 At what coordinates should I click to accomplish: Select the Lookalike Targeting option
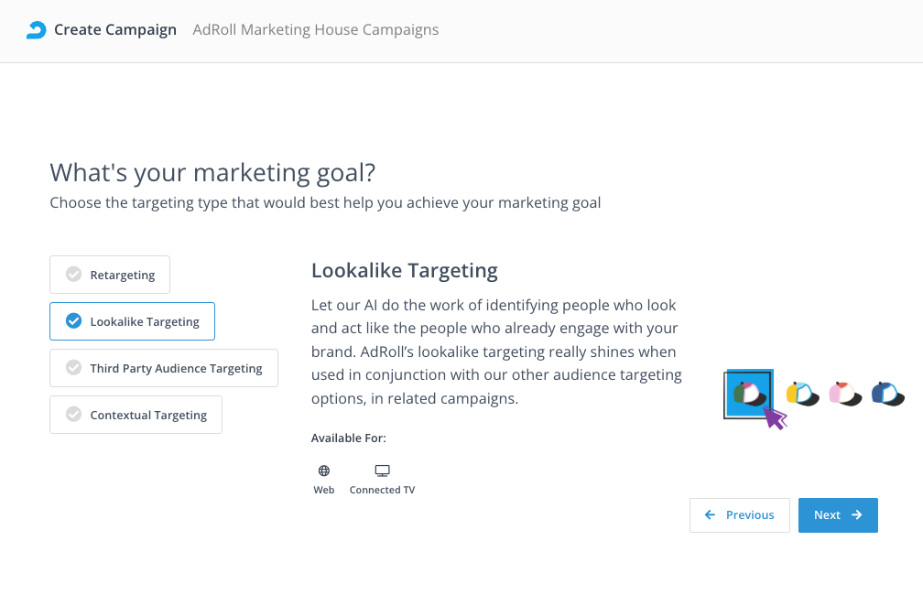pos(132,321)
